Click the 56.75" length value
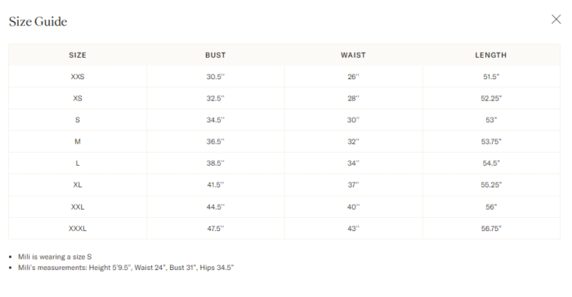 [491, 228]
